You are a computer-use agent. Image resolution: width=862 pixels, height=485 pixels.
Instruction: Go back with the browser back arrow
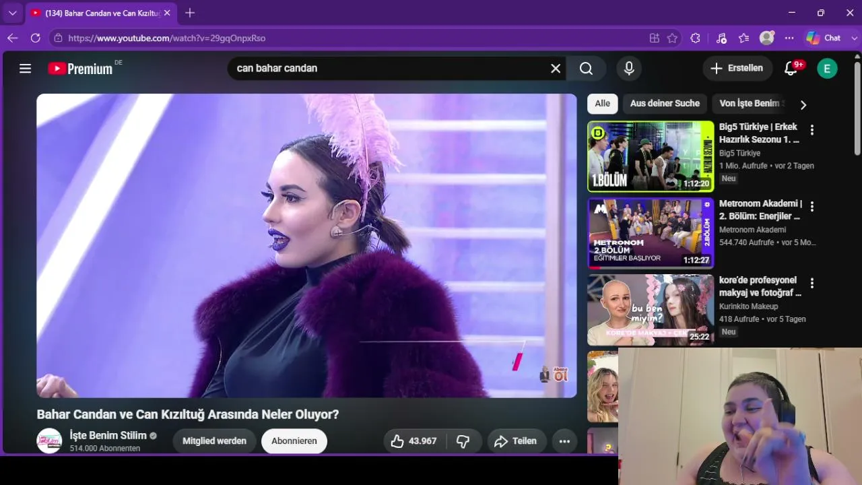click(12, 38)
